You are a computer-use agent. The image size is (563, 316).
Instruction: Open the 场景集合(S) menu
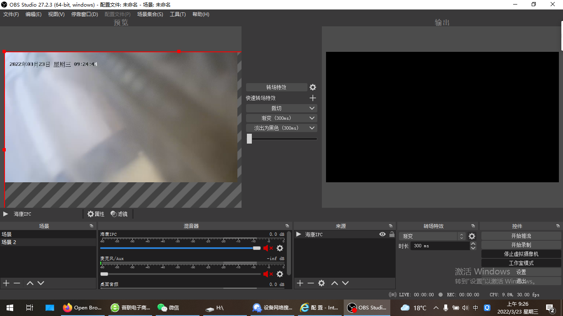[150, 14]
